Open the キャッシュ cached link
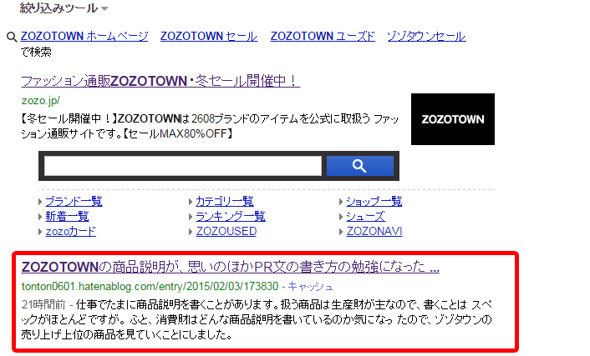Screen dimensions: 590x356 (310, 287)
